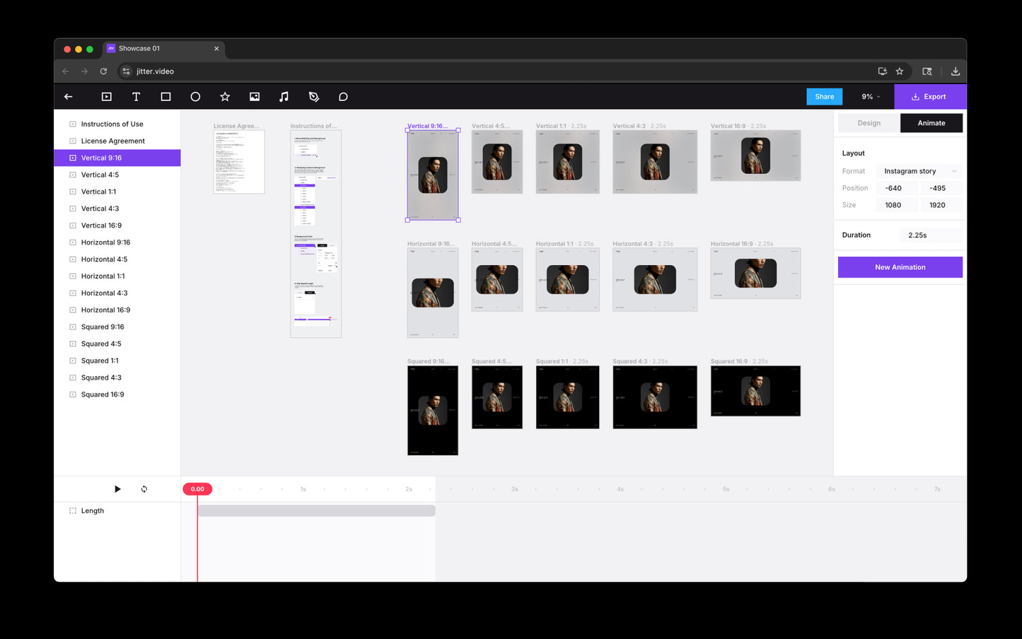
Task: Open the Comment bubble tool
Action: pos(343,97)
